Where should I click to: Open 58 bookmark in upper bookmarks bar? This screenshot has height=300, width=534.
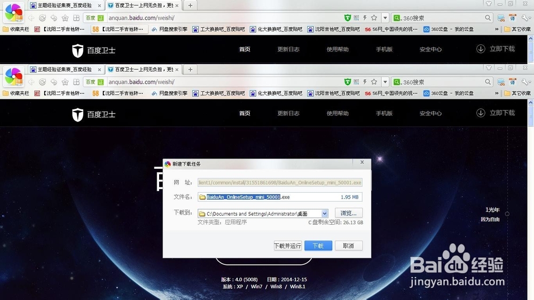tap(119, 29)
